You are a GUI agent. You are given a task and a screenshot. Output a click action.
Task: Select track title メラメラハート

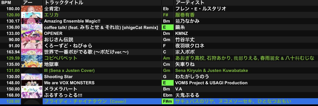click(61, 89)
